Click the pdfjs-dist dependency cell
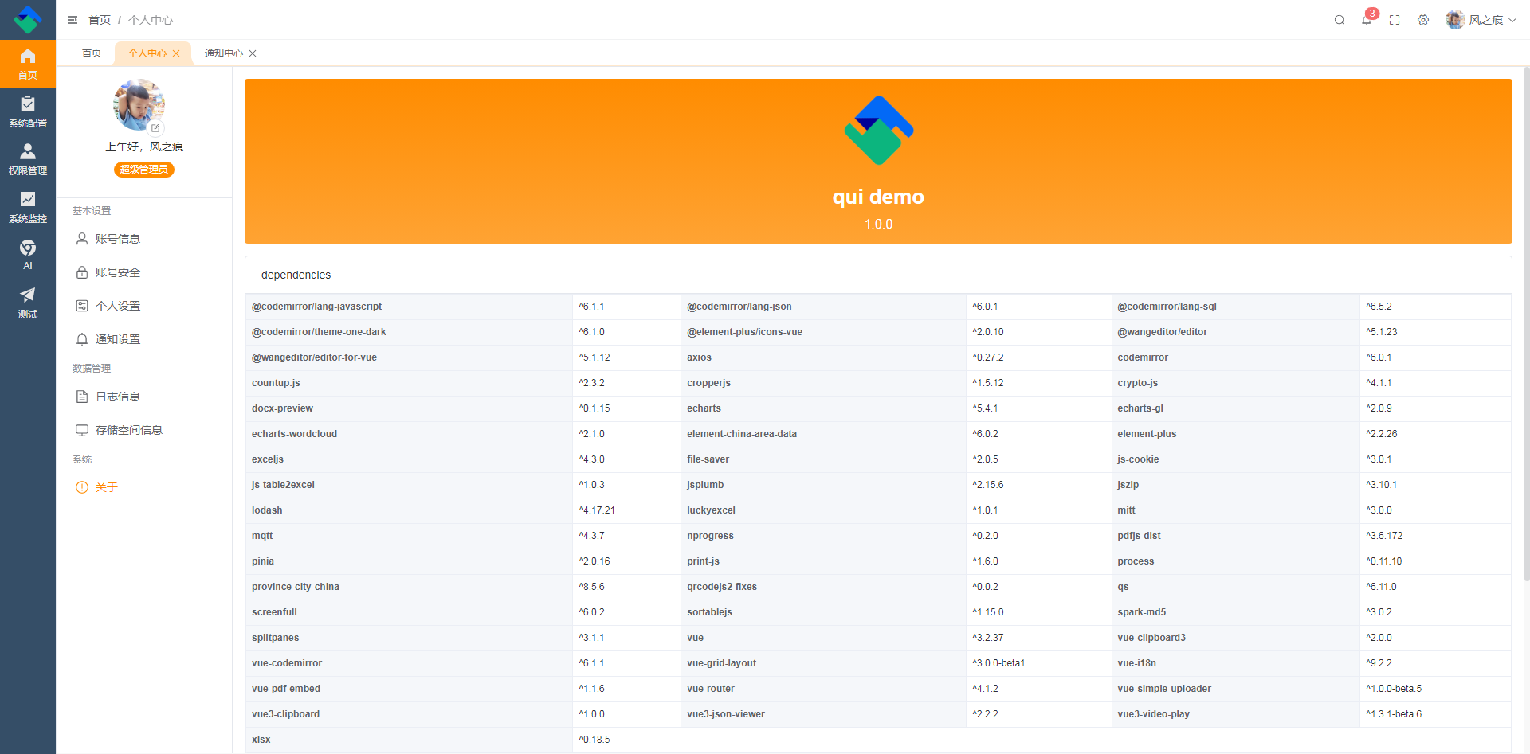 pyautogui.click(x=1235, y=536)
